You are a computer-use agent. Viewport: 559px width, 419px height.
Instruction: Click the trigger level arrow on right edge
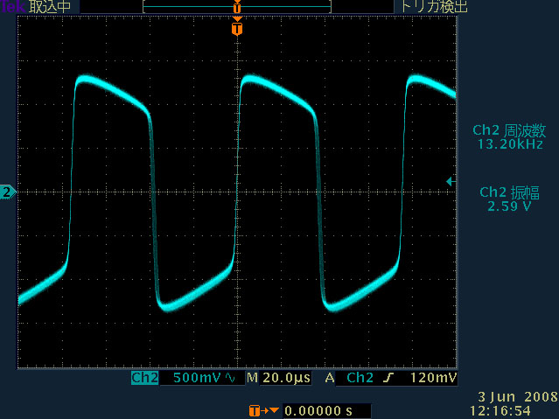[450, 181]
